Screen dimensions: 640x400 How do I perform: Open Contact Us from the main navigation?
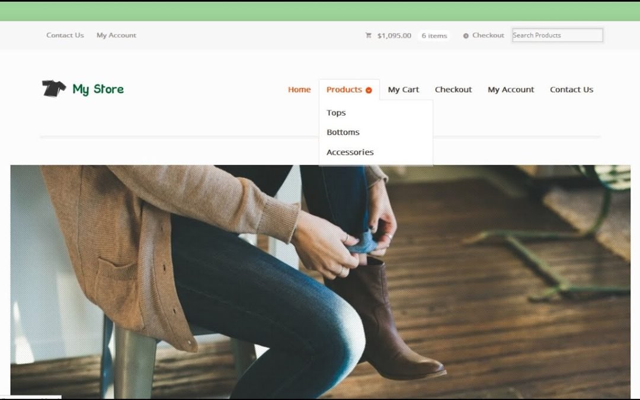pos(571,89)
